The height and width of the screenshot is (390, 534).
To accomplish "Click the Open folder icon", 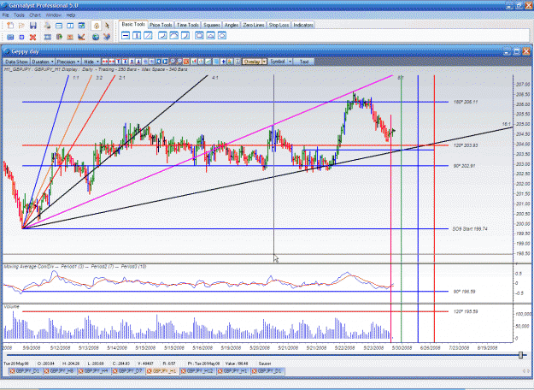I will point(21,26).
